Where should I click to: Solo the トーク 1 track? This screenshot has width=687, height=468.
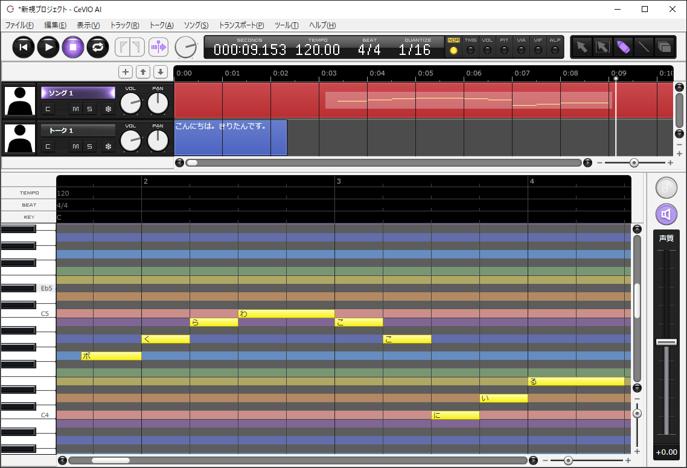(89, 146)
